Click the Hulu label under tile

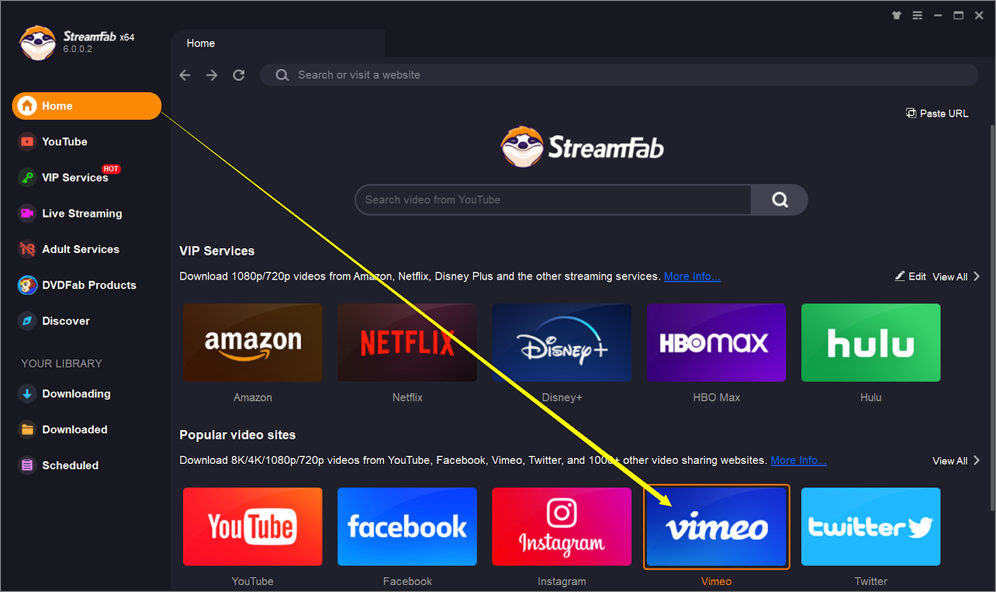coord(871,397)
